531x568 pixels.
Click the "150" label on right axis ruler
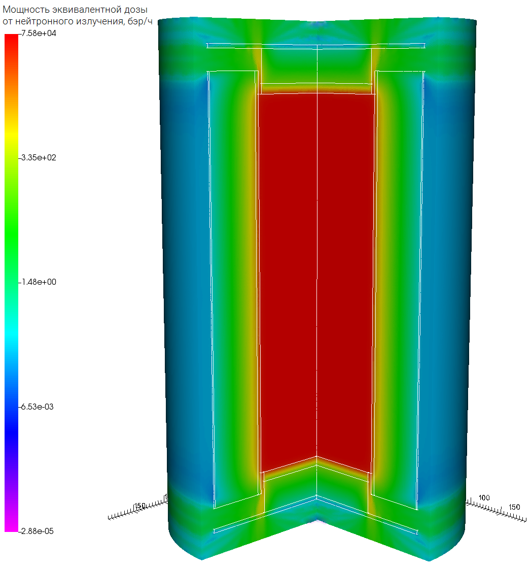pyautogui.click(x=514, y=507)
